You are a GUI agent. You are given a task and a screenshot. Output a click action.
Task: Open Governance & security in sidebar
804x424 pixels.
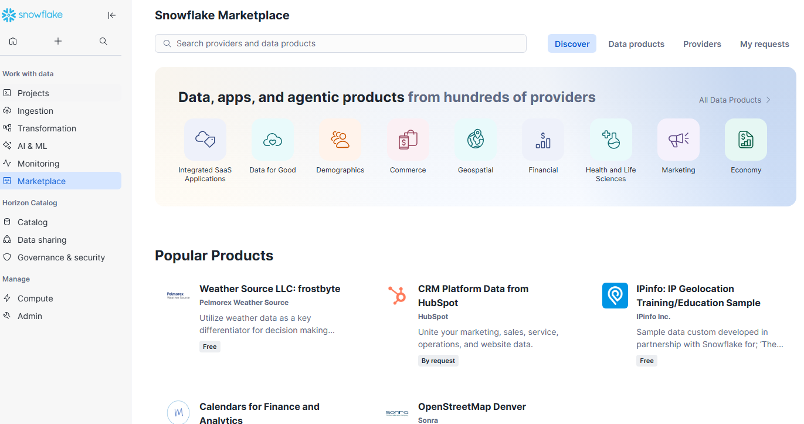tap(61, 257)
